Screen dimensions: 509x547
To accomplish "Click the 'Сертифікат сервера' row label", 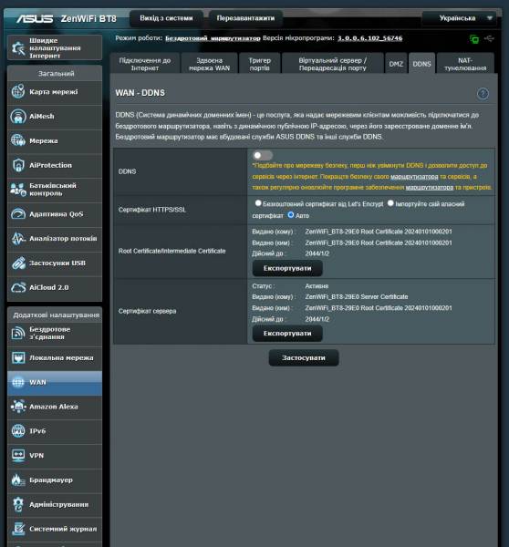I will pyautogui.click(x=147, y=311).
